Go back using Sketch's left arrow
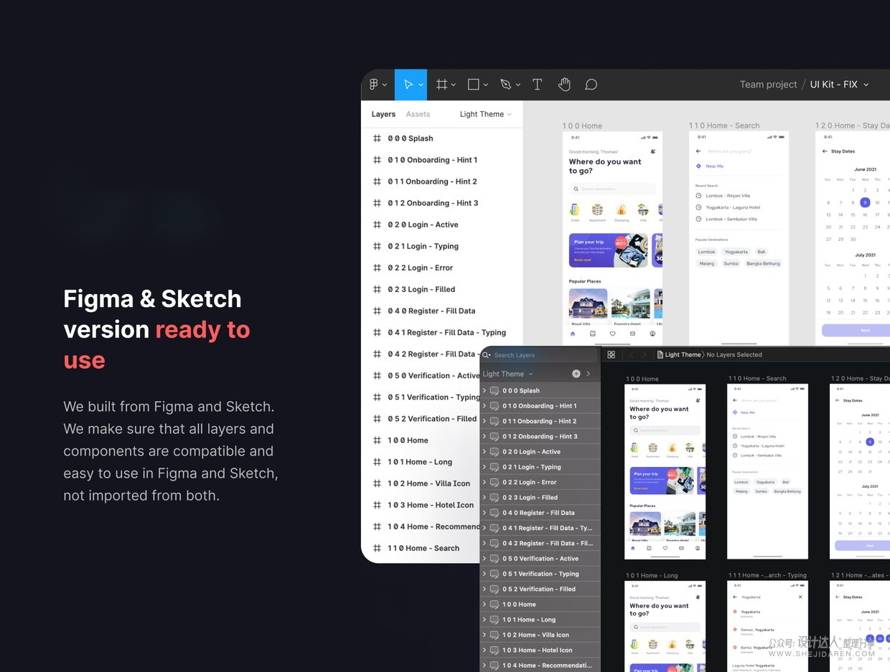The width and height of the screenshot is (890, 672). coord(632,355)
